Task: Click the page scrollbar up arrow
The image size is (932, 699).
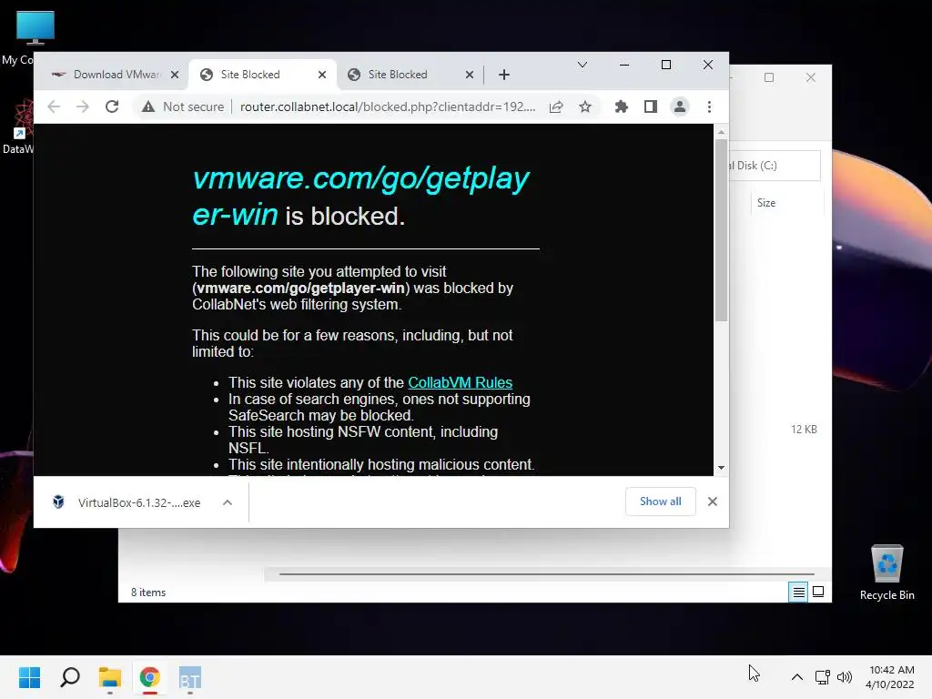Action: 721,132
